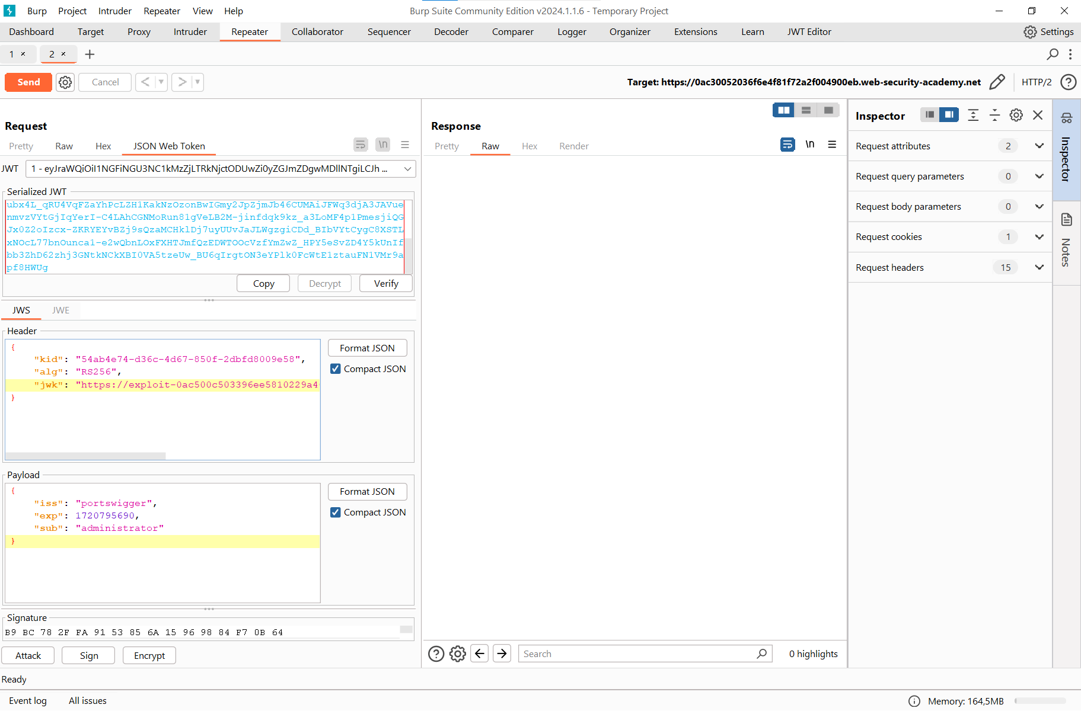Go to previous search match arrow

[x=480, y=654]
